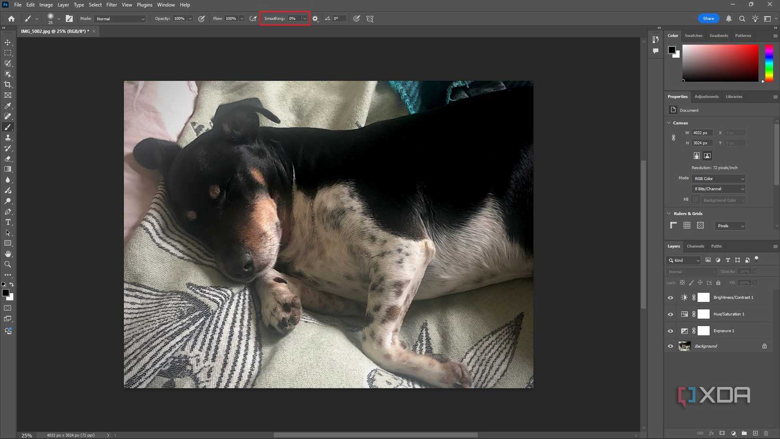Open the brush Mode dropdown
Image resolution: width=780 pixels, height=439 pixels.
(x=120, y=18)
